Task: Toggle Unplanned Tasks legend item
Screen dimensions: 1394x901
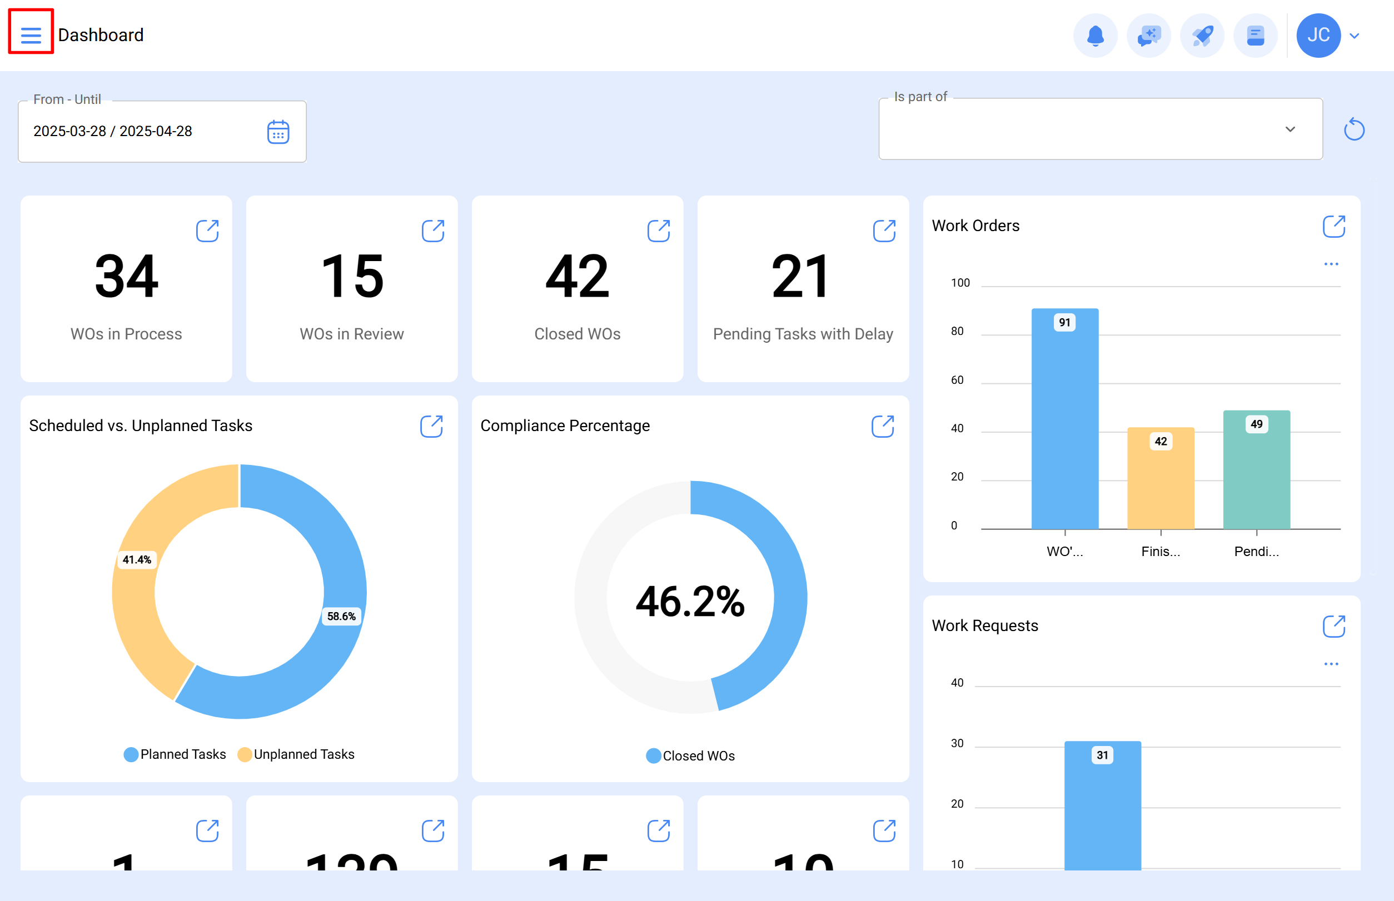Action: pos(296,754)
